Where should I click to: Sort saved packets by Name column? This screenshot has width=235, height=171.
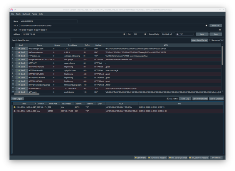39,45
